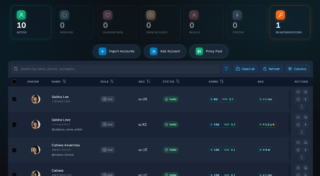320x176 pixels.
Task: Sort the table by Aging column
Action: (x=216, y=82)
